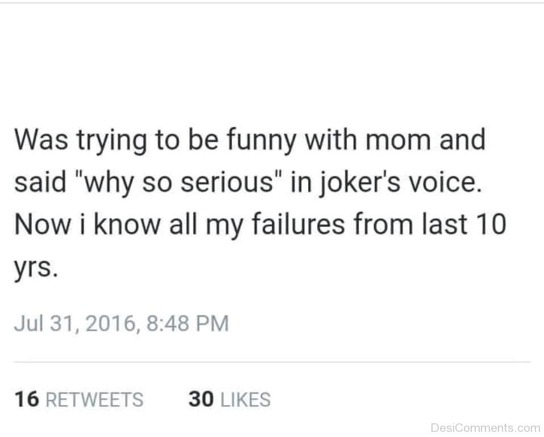Viewport: 544px width, 437px height.
Task: Click the 8:48 PM time text
Action: coord(188,324)
